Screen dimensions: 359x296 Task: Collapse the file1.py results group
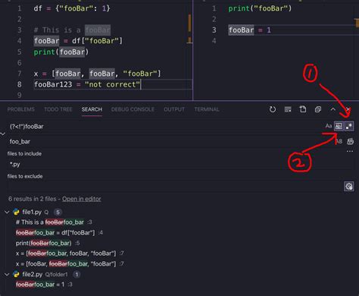click(7, 212)
